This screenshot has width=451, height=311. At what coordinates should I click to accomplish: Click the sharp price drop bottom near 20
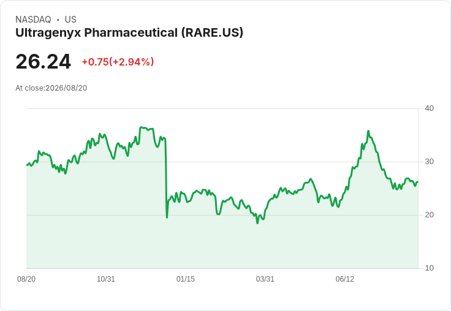tap(167, 217)
